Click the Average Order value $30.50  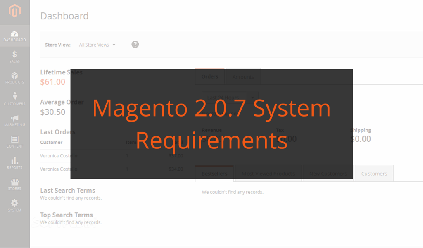point(53,112)
